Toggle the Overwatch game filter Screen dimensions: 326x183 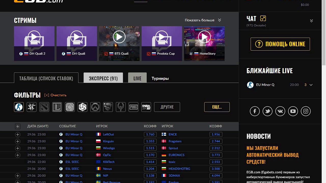click(95, 107)
